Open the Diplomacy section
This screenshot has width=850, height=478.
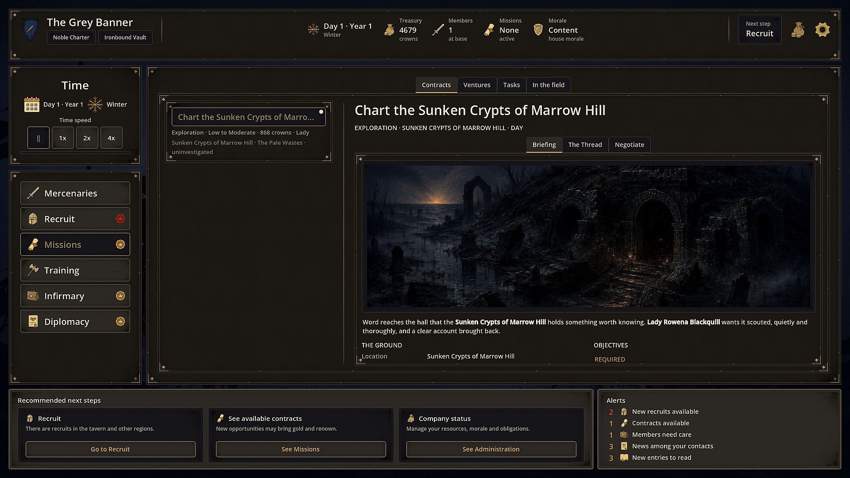click(x=75, y=321)
